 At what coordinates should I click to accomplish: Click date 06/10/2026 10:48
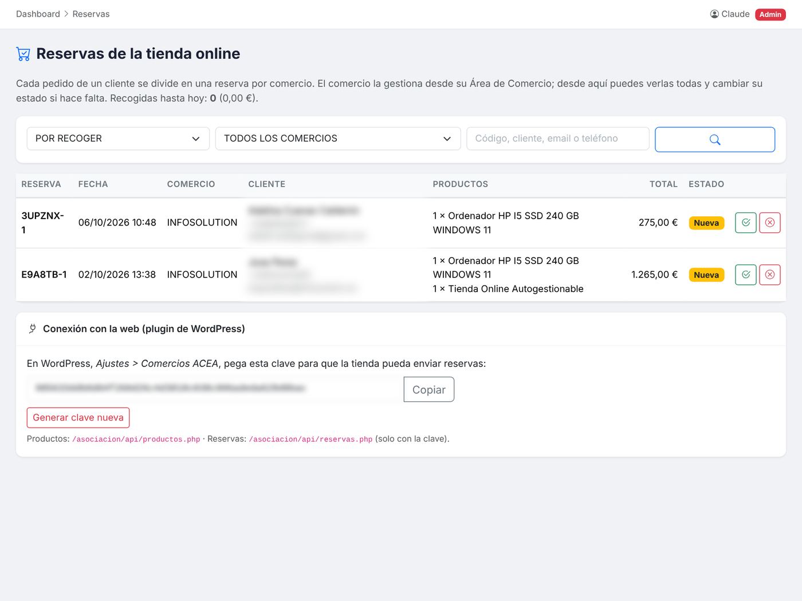pos(117,223)
